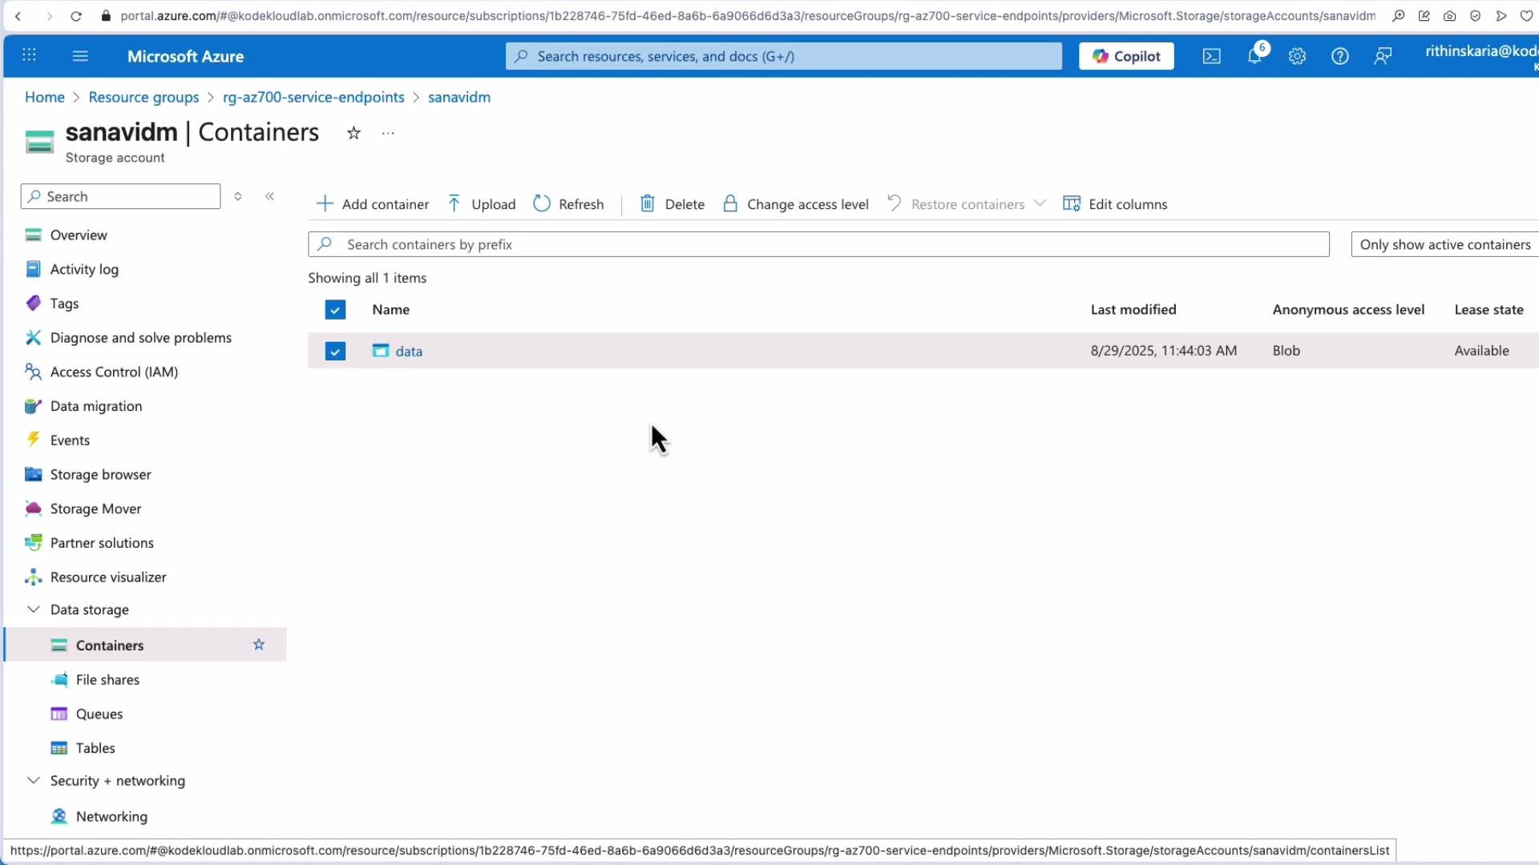Viewport: 1539px width, 865px height.
Task: Click Upload in the toolbar
Action: coord(481,204)
